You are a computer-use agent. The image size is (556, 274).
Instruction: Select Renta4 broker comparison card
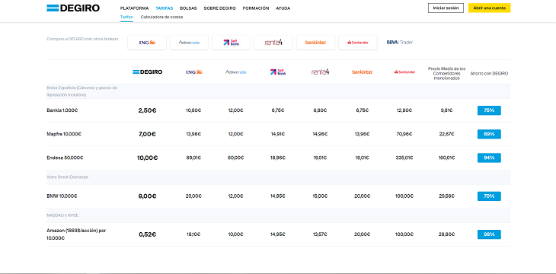pos(273,43)
